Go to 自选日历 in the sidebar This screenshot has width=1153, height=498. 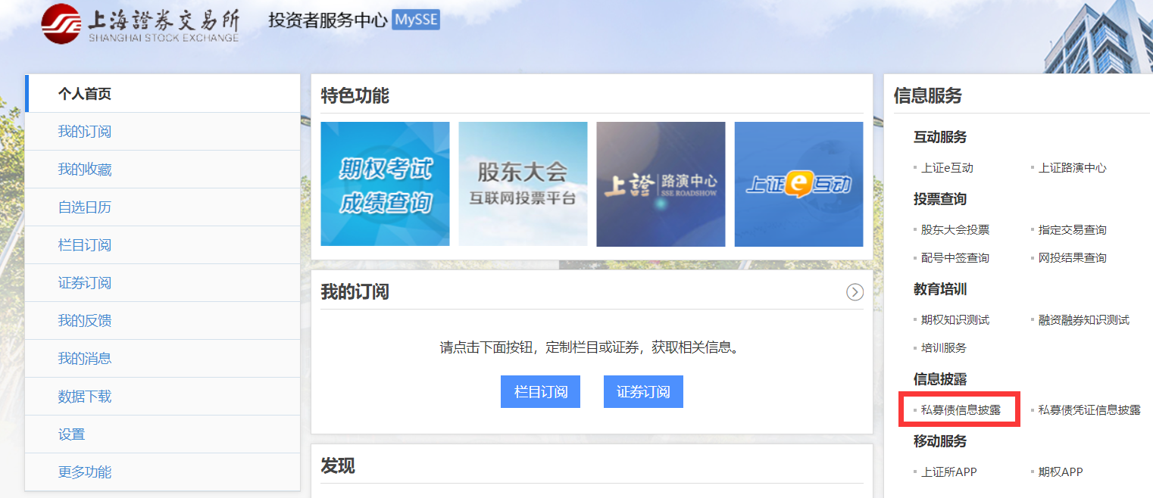[x=85, y=207]
